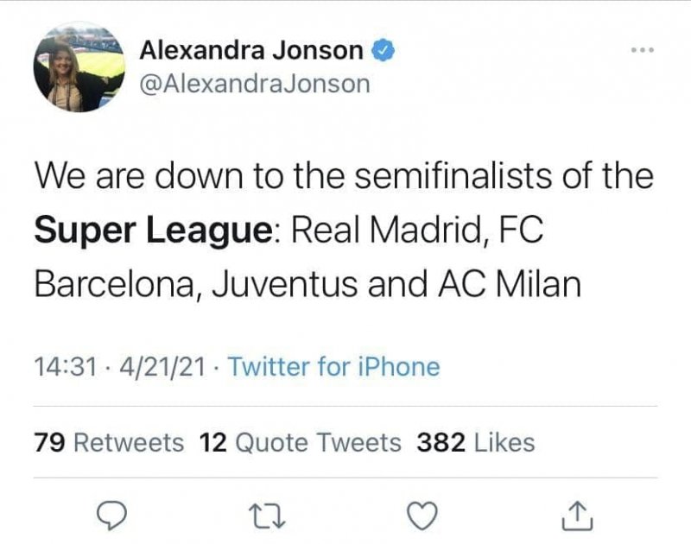Like the tweet with the heart icon
Image resolution: width=691 pixels, height=544 pixels.
(419, 515)
